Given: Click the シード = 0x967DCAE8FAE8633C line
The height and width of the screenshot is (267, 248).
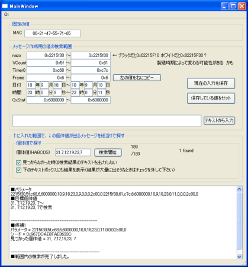Looking at the screenshot, I should click(x=41, y=234).
